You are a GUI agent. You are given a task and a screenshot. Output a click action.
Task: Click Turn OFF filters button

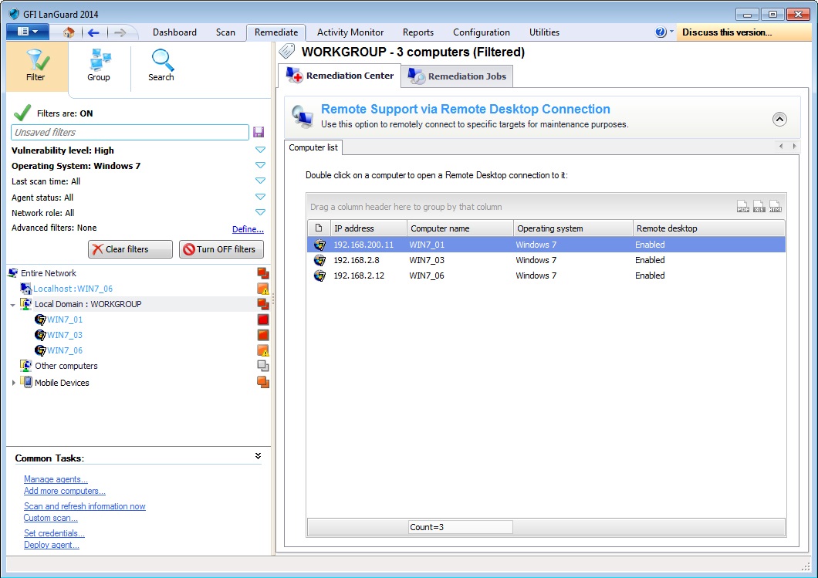click(221, 249)
